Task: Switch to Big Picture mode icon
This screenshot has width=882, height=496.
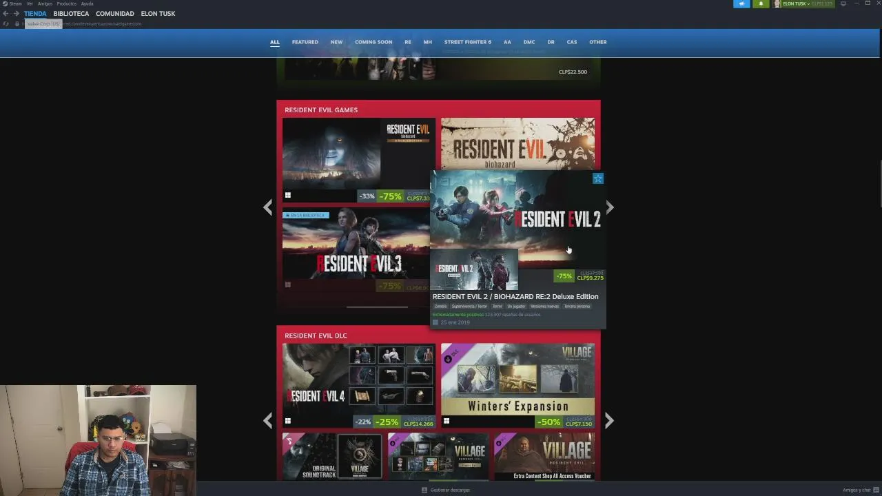Action: [843, 3]
